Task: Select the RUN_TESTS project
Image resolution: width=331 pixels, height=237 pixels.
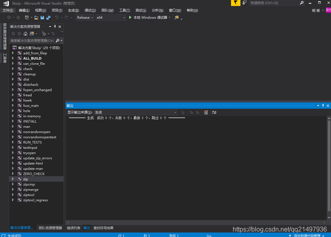Action: tap(32, 142)
